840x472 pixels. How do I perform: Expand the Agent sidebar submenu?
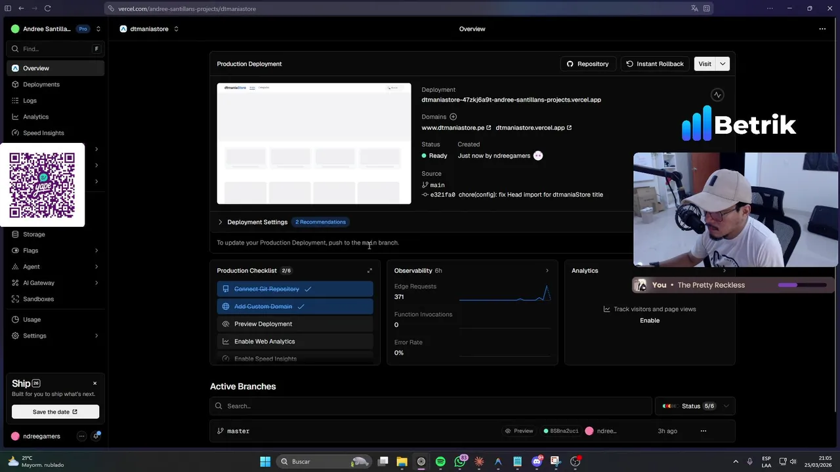(96, 267)
